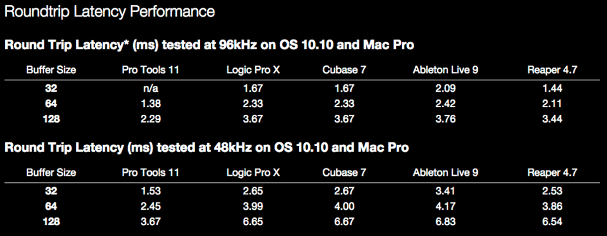Viewport: 607px width, 236px height.
Task: Click Buffer Size header in 48kHz table
Action: tap(51, 173)
